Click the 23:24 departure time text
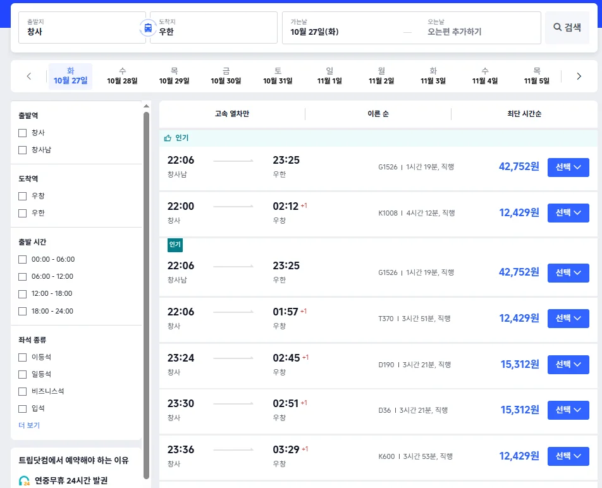The image size is (602, 488). (x=181, y=358)
